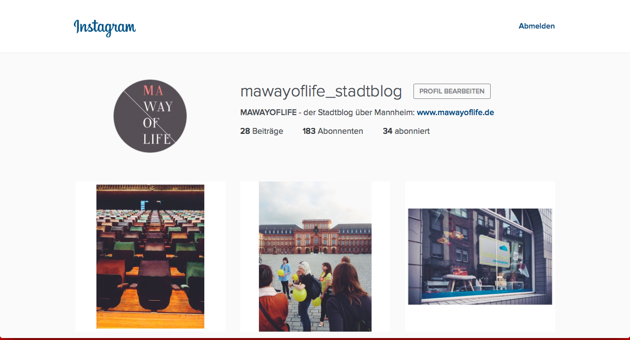This screenshot has height=340, width=630.
Task: Select the mawayoflife_stadtblog username heading
Action: tap(321, 92)
